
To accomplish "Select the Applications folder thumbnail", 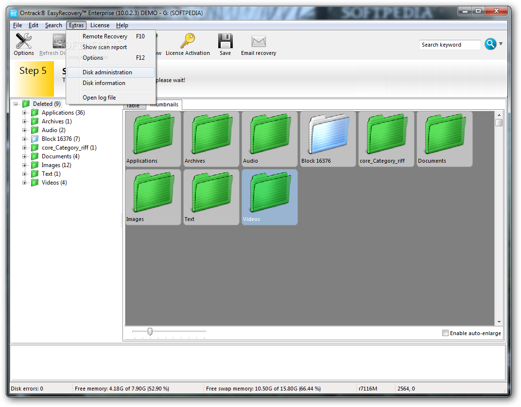I will click(153, 139).
